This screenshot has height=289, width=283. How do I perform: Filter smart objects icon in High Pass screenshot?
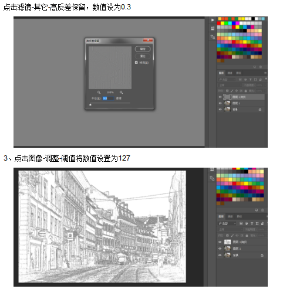261,80
